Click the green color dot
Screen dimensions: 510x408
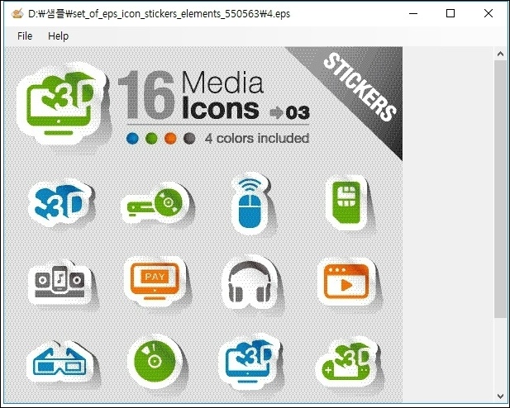point(151,138)
